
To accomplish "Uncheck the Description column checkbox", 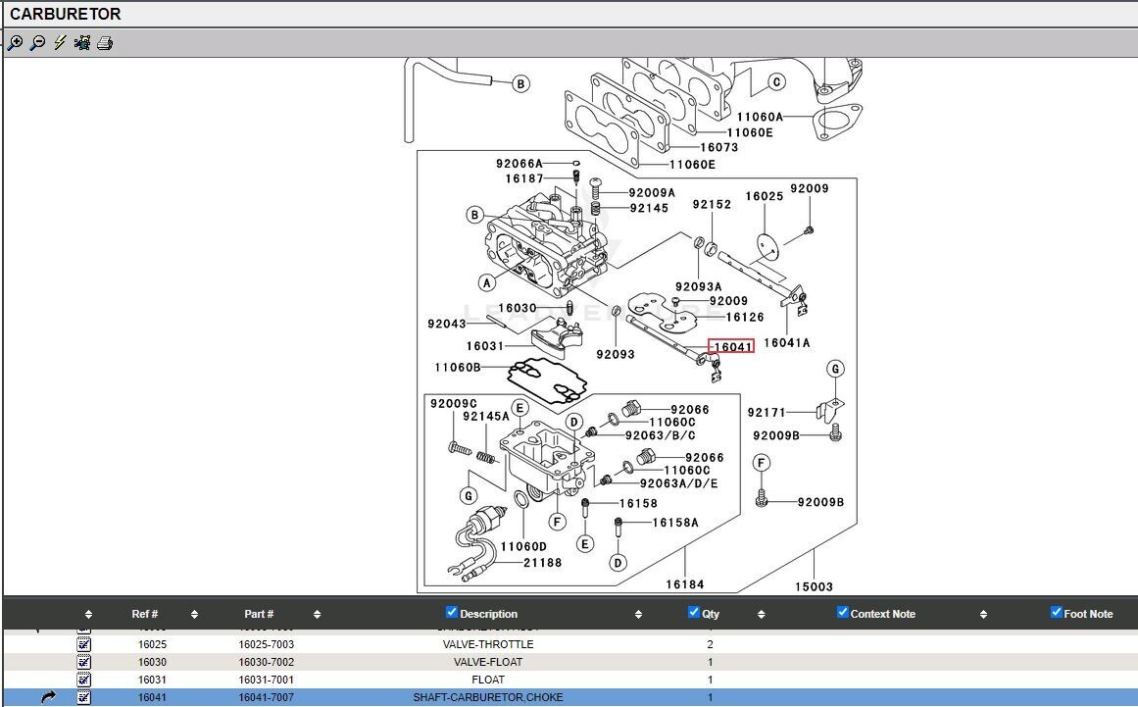I will coord(452,613).
